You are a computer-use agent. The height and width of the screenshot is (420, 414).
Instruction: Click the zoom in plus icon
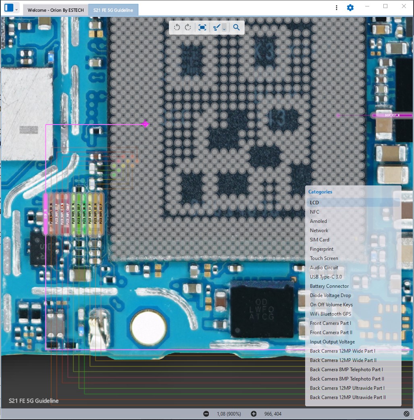pyautogui.click(x=254, y=414)
